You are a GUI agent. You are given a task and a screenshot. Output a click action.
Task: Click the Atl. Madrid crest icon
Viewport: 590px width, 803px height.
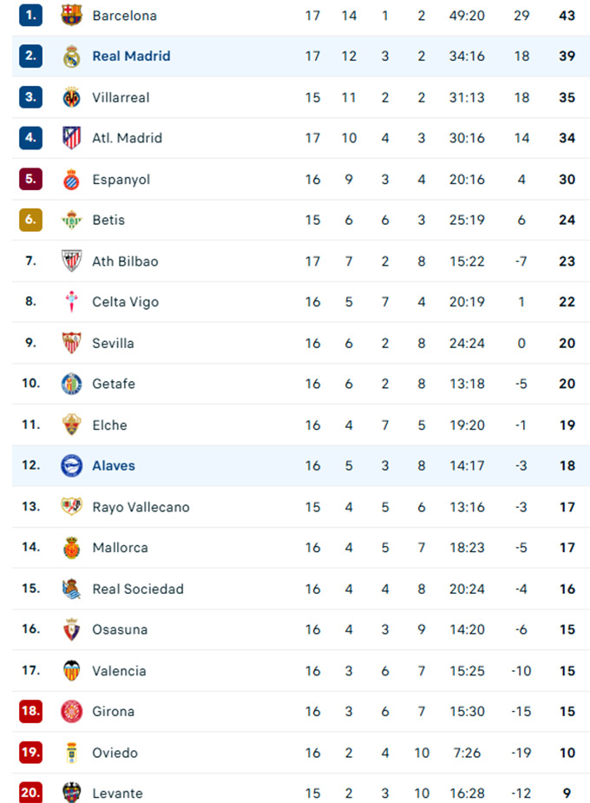72,138
